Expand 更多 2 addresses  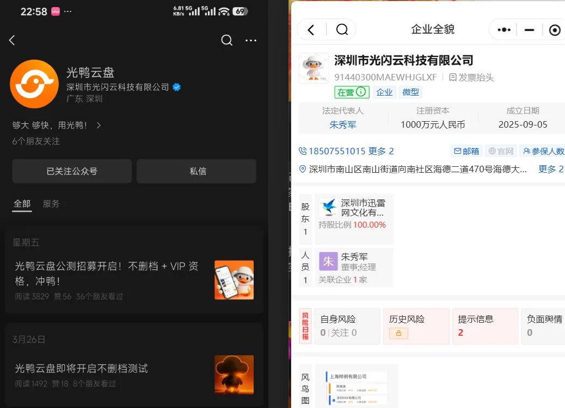point(551,169)
